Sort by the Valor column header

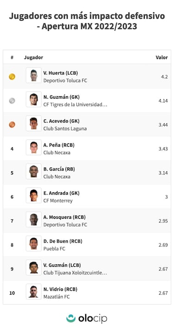[x=161, y=57]
